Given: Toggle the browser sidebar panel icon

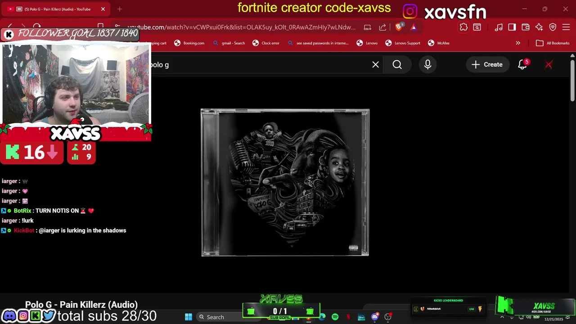Looking at the screenshot, I should pyautogui.click(x=512, y=27).
